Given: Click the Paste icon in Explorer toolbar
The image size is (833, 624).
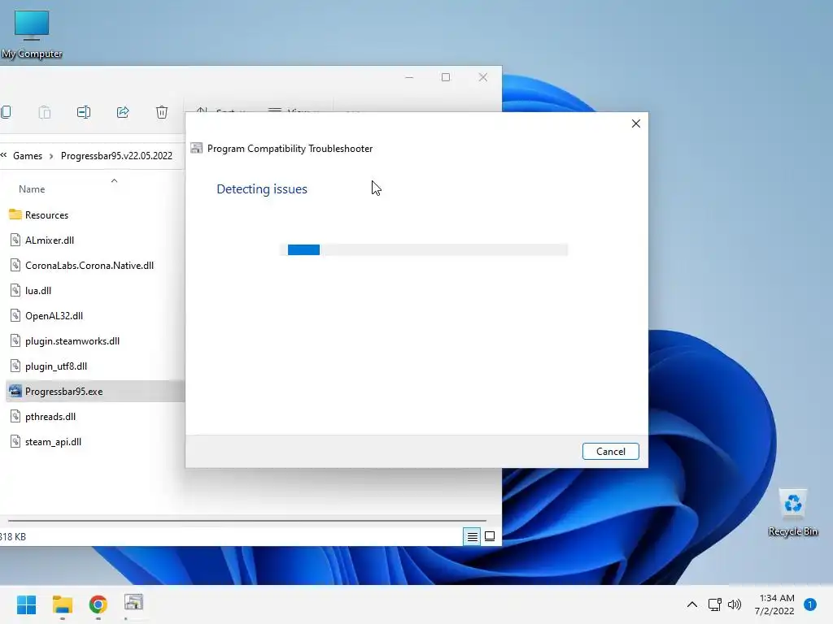Looking at the screenshot, I should click(x=45, y=112).
